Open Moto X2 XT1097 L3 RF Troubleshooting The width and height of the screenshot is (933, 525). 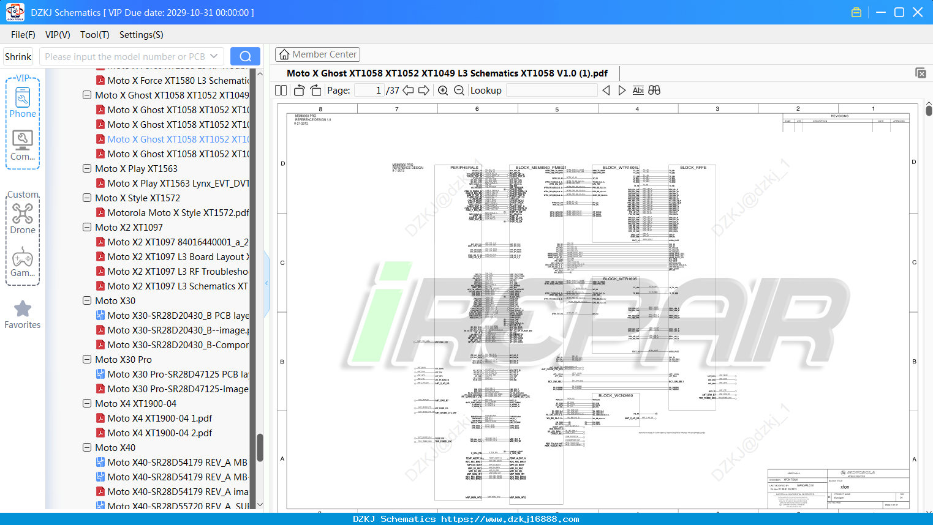(x=173, y=272)
